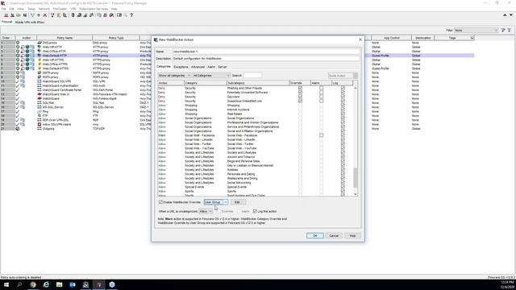Image resolution: width=516 pixels, height=290 pixels.
Task: Click the category list scroll-down arrow
Action: pos(356,194)
